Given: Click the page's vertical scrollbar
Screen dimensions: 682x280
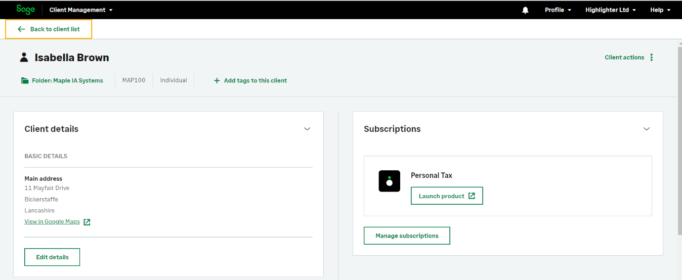Looking at the screenshot, I should [x=679, y=142].
